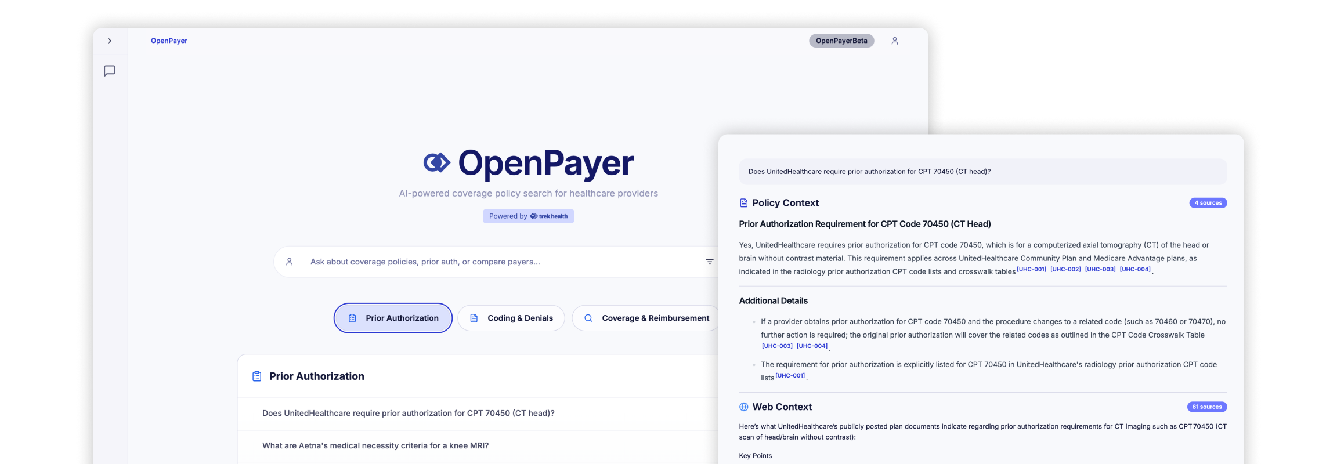Open UHC-001 citation under radiology code lists bullet

click(790, 375)
